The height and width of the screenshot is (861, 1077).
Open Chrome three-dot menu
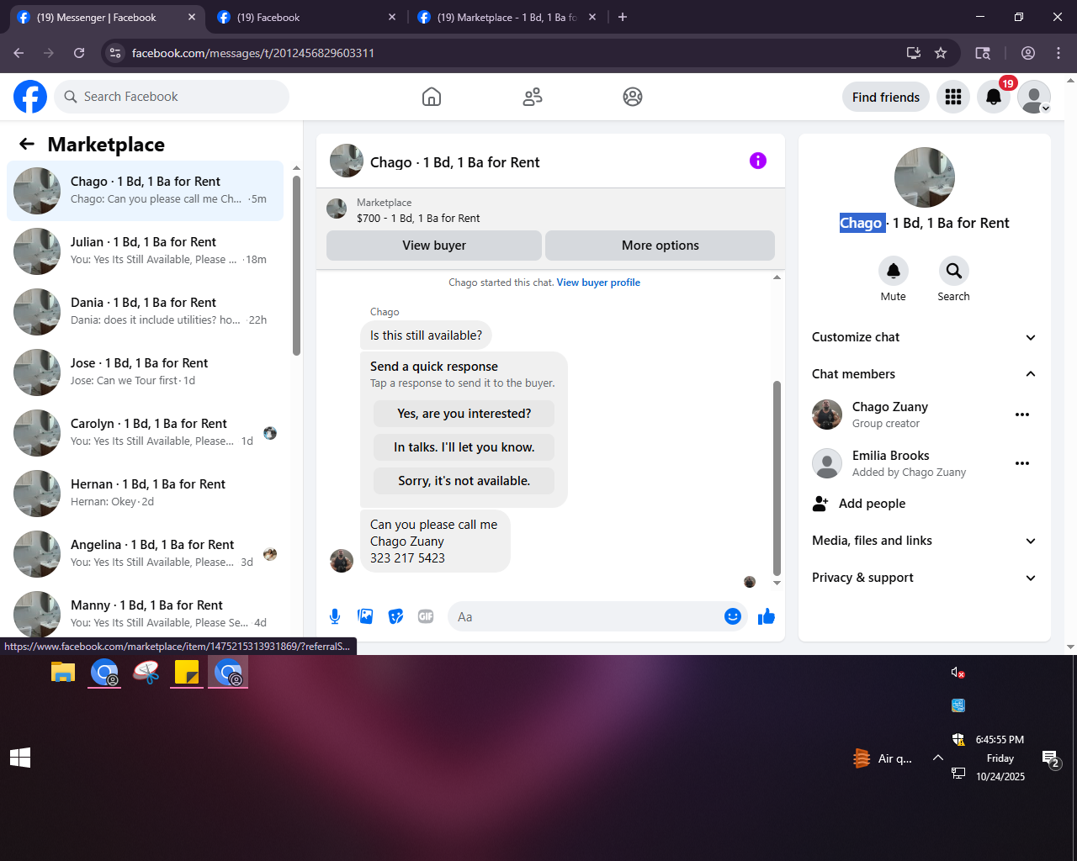[x=1058, y=53]
